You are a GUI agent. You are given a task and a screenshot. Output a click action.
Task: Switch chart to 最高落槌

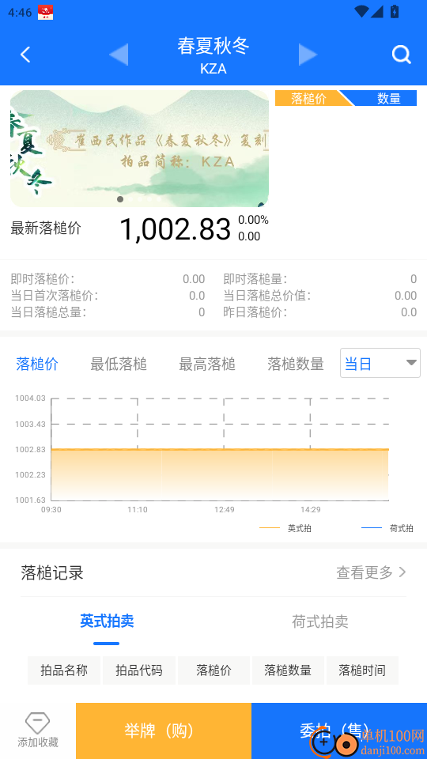pos(207,364)
